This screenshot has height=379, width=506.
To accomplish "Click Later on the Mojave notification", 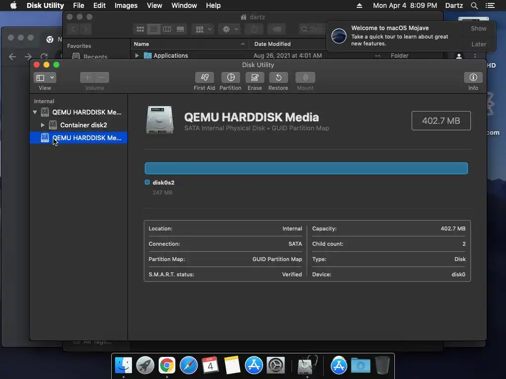I will tap(478, 44).
